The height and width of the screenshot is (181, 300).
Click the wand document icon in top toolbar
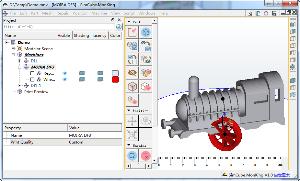tap(250, 13)
